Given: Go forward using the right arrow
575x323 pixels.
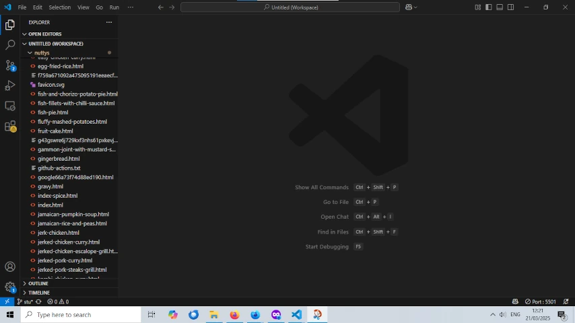Looking at the screenshot, I should 172,7.
